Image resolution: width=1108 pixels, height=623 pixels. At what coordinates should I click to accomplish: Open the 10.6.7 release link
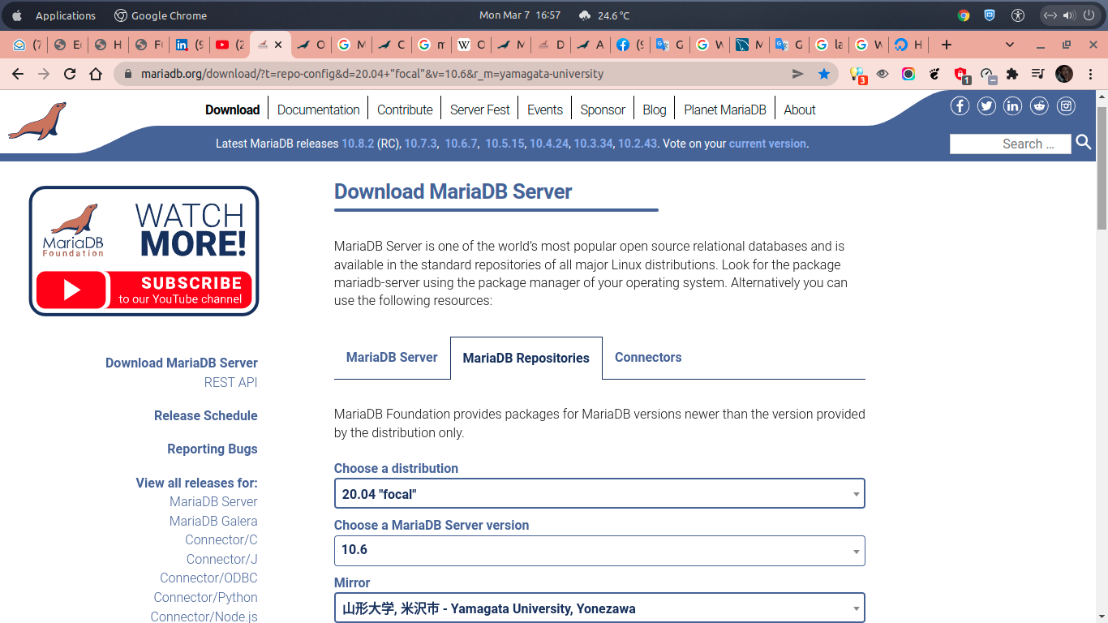(461, 144)
